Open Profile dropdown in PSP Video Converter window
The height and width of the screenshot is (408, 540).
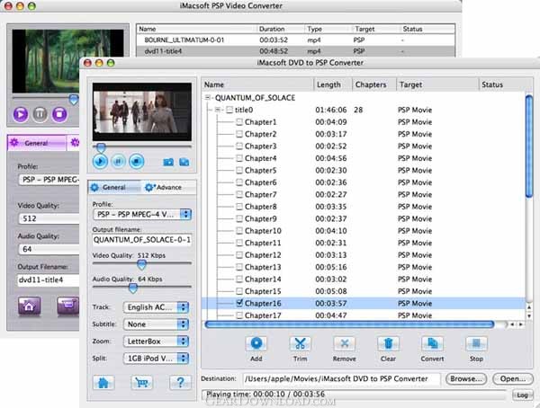(49, 180)
